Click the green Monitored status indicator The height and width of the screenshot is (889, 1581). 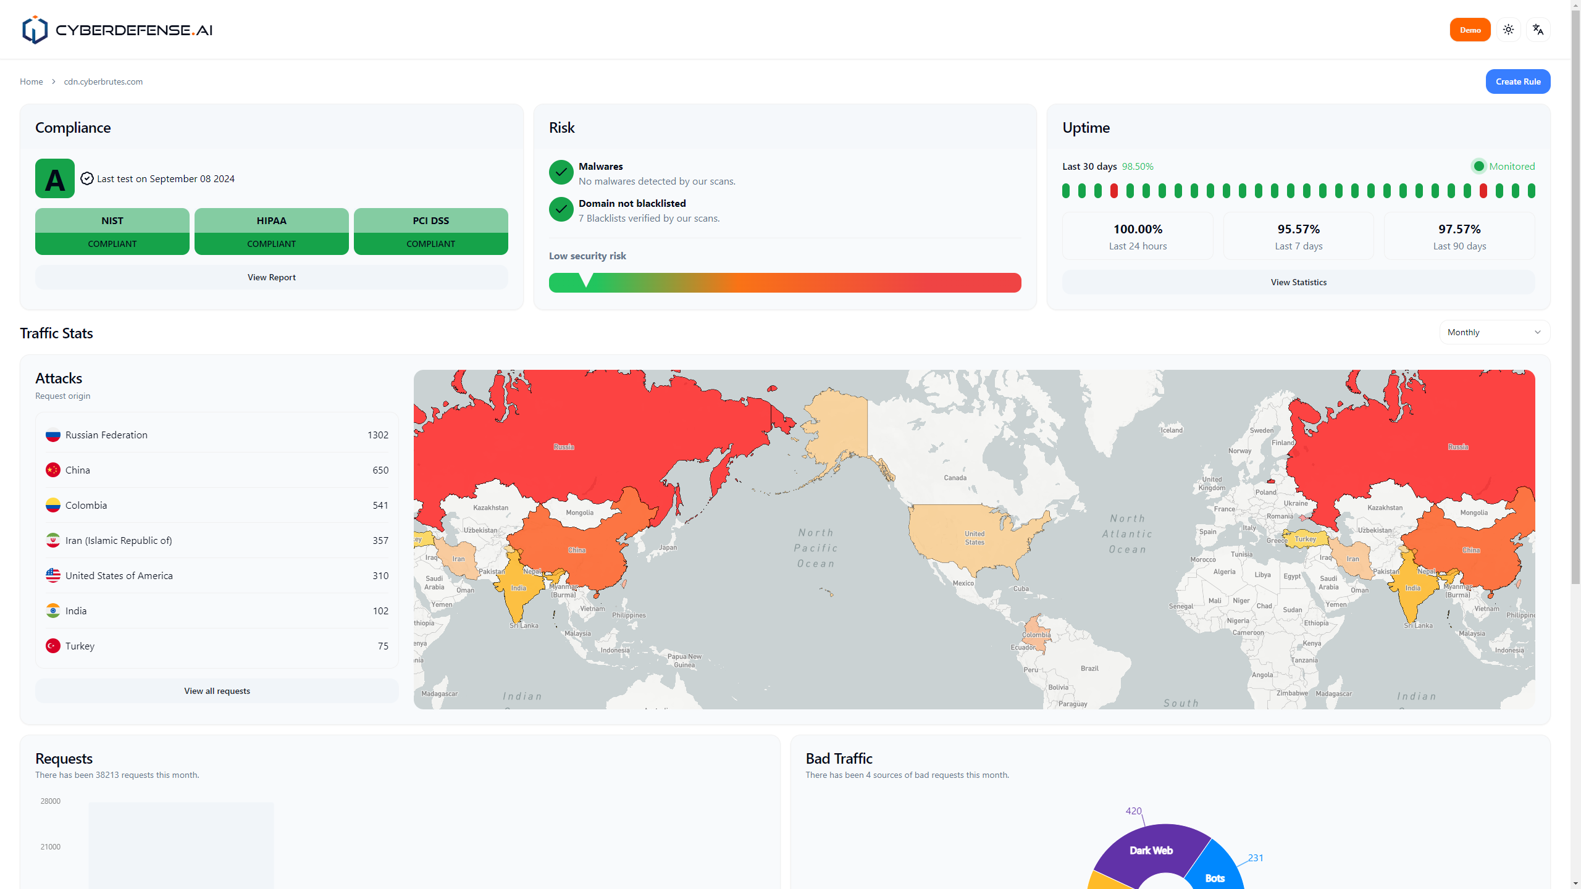click(x=1478, y=167)
